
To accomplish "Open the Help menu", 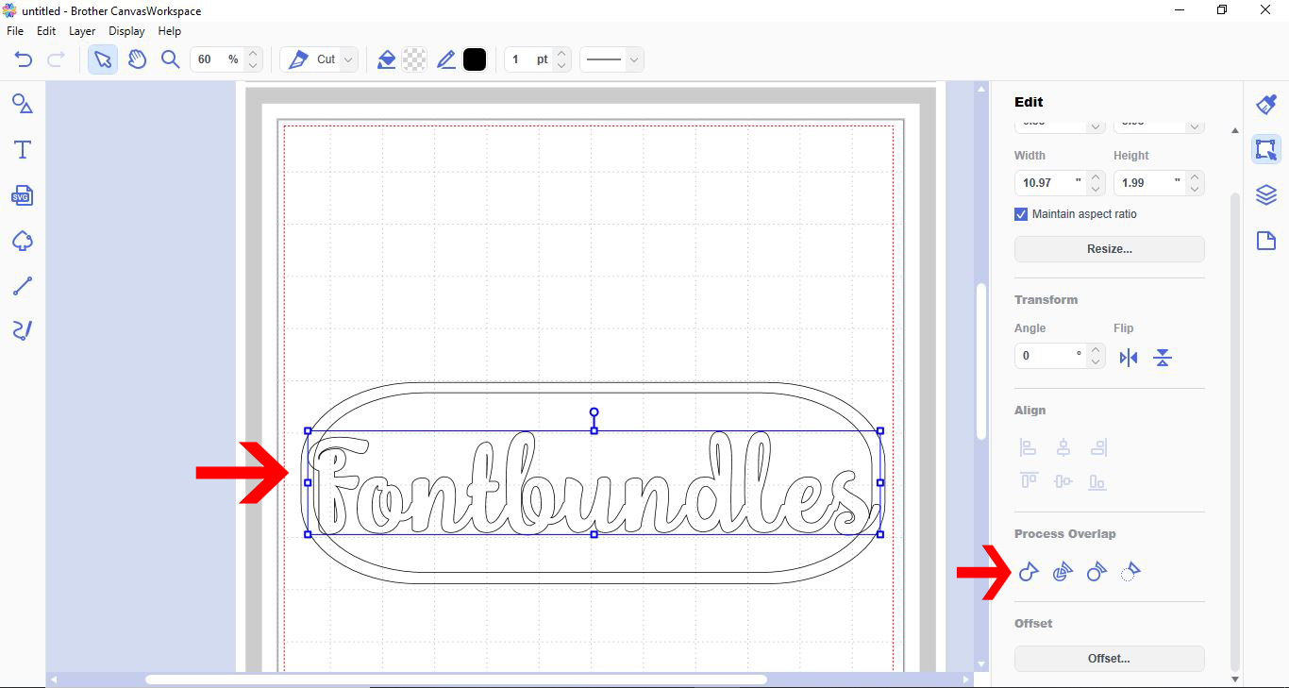I will [169, 31].
